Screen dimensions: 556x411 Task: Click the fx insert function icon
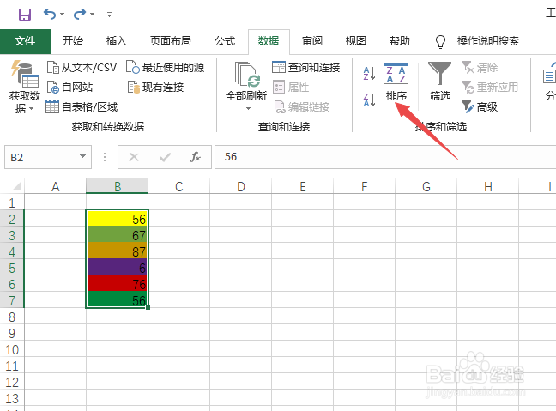[x=196, y=157]
